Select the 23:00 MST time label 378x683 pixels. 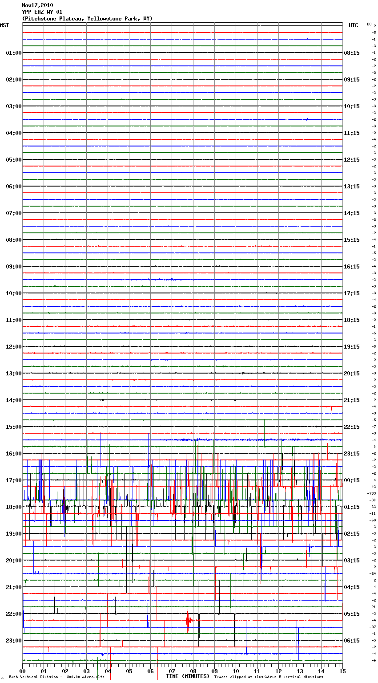(x=14, y=641)
